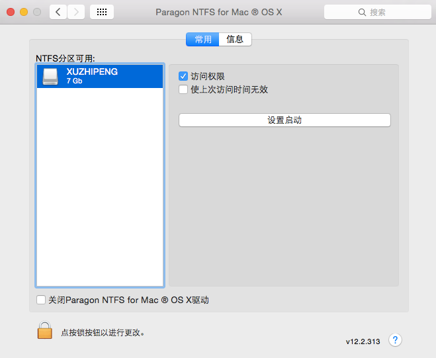
Task: Toggle the 访问权限 checkbox
Action: click(x=183, y=76)
